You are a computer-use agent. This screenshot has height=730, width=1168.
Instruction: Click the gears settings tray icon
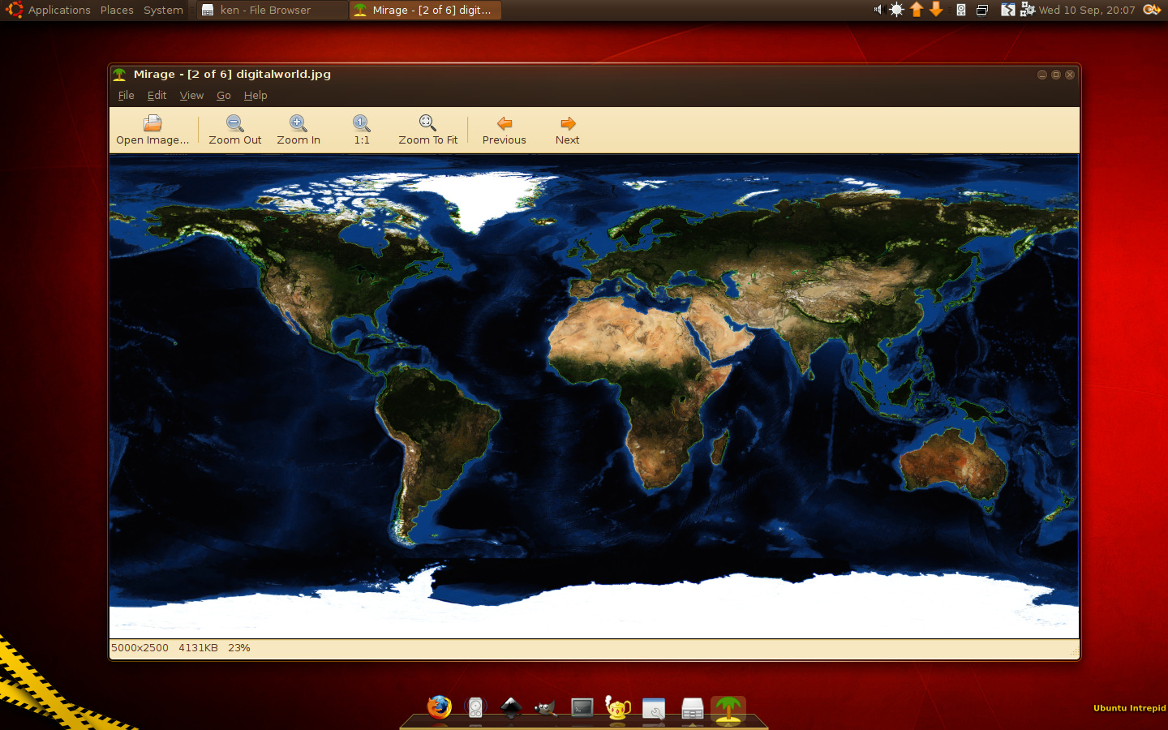click(x=1027, y=10)
